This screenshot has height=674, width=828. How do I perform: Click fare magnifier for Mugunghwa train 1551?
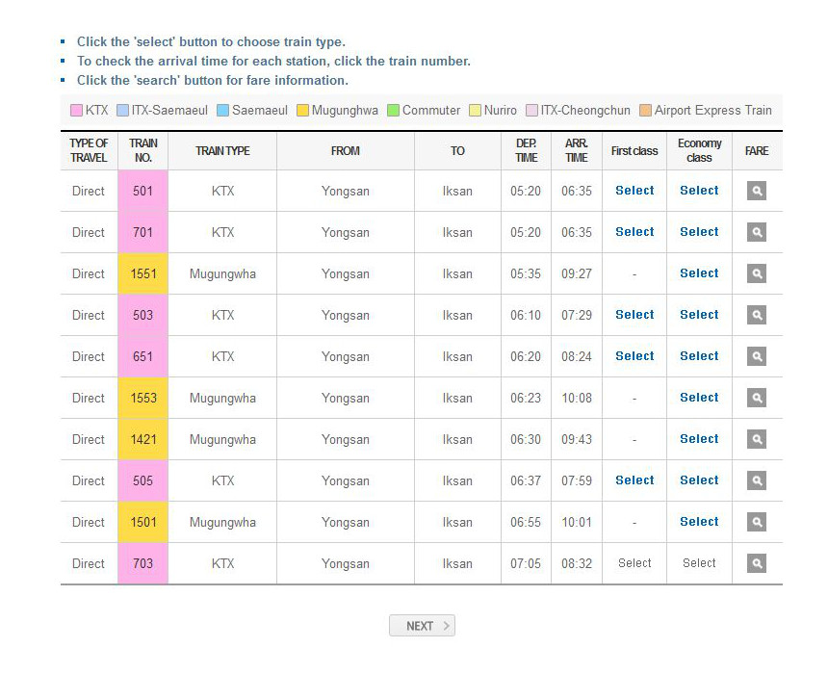[757, 273]
